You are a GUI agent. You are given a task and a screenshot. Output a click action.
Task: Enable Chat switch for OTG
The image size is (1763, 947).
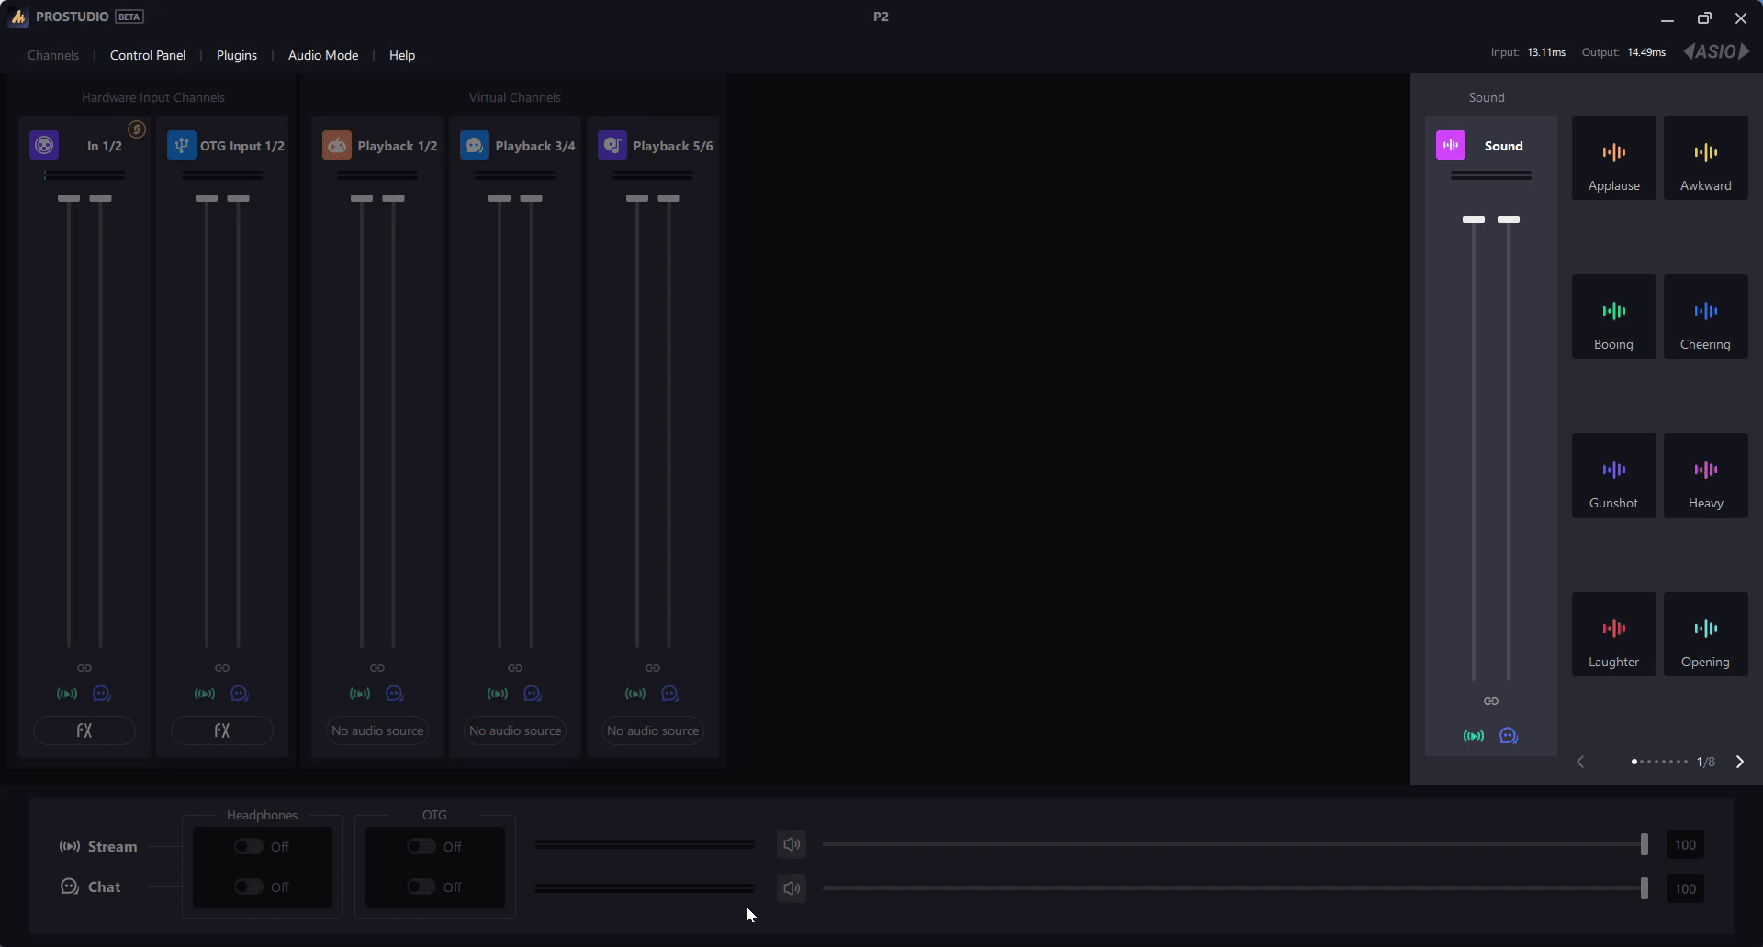(x=421, y=886)
